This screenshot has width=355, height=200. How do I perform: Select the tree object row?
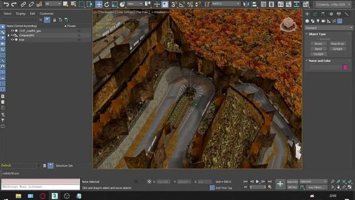pos(48,39)
